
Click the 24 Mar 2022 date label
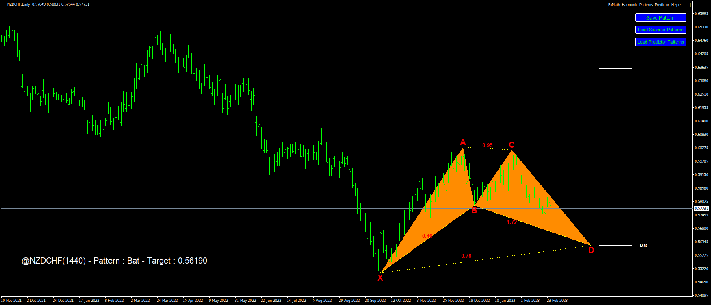167,301
